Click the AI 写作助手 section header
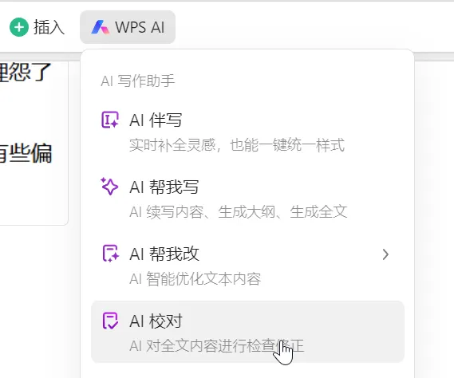This screenshot has width=454, height=378. pos(138,81)
